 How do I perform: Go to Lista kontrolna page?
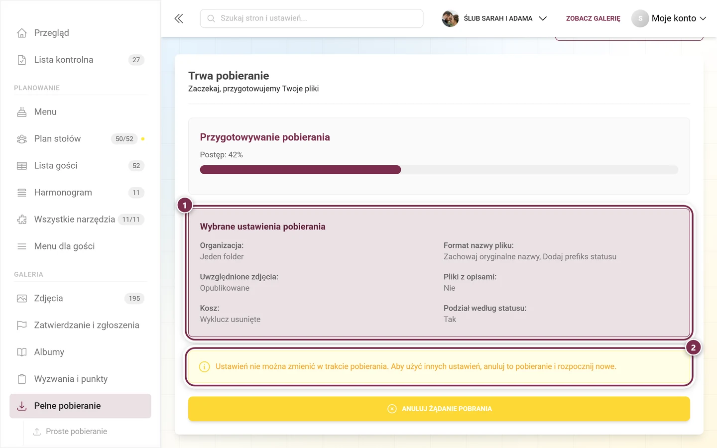click(80, 60)
